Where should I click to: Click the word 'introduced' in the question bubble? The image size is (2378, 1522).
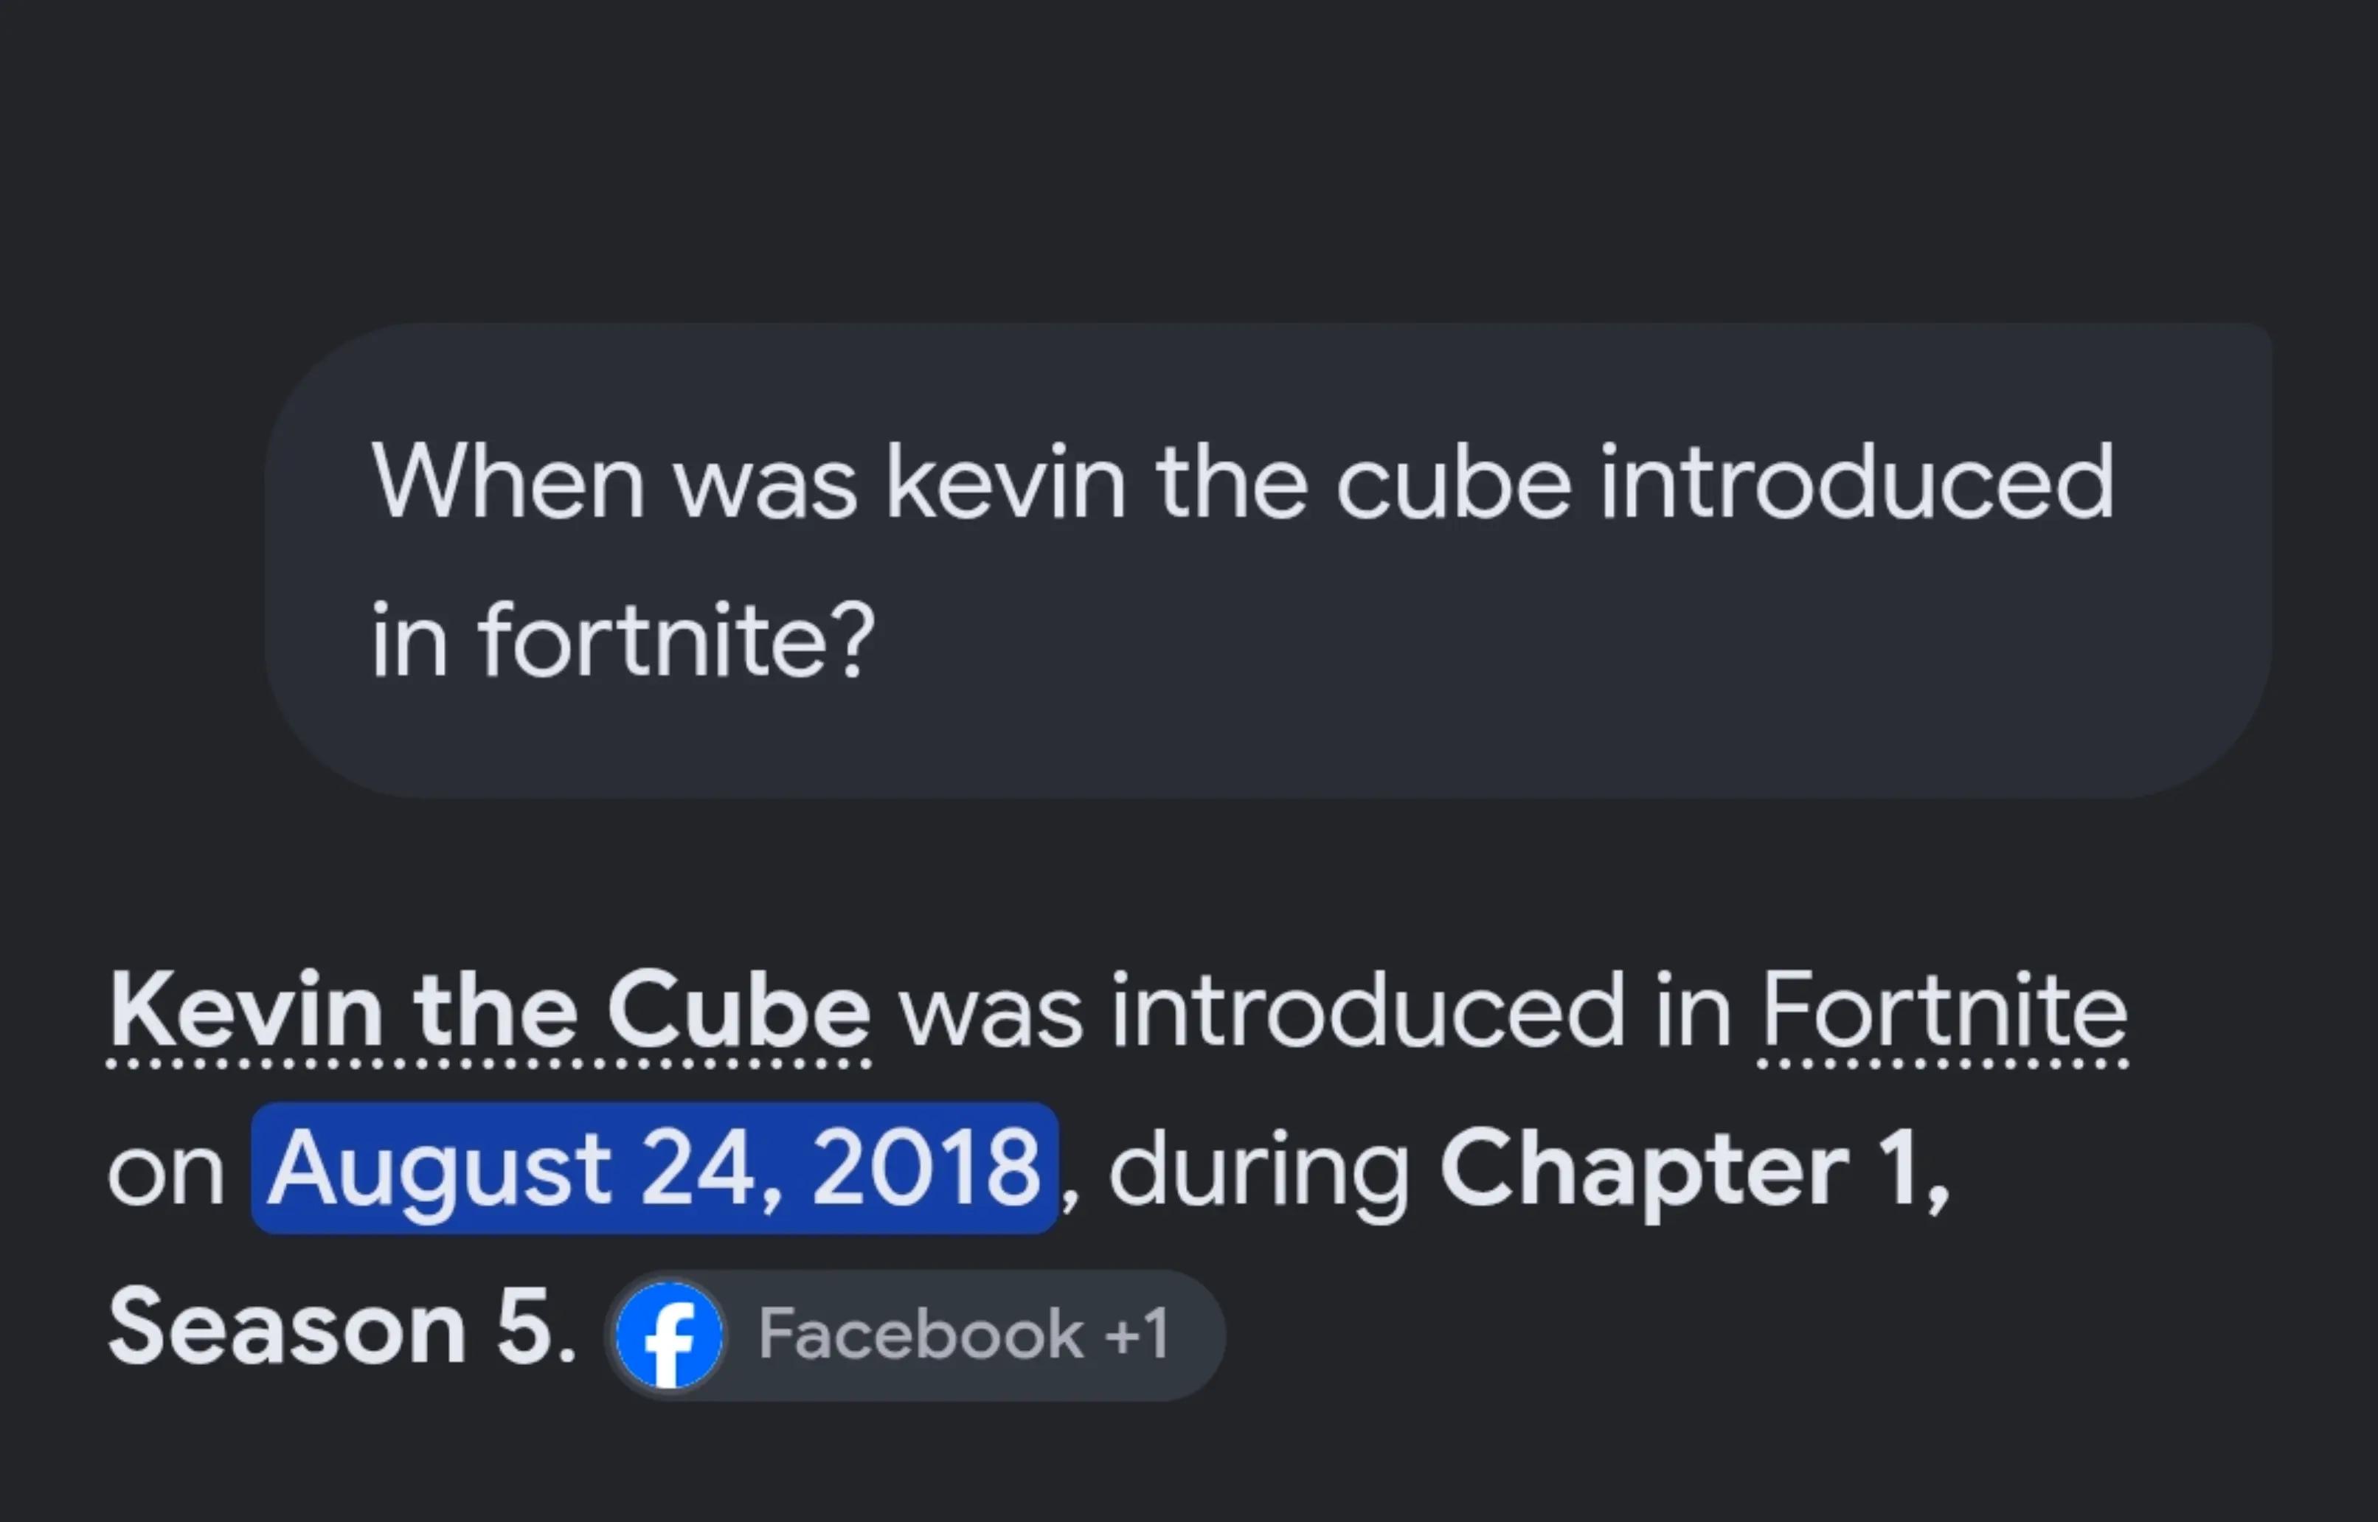(x=1857, y=482)
